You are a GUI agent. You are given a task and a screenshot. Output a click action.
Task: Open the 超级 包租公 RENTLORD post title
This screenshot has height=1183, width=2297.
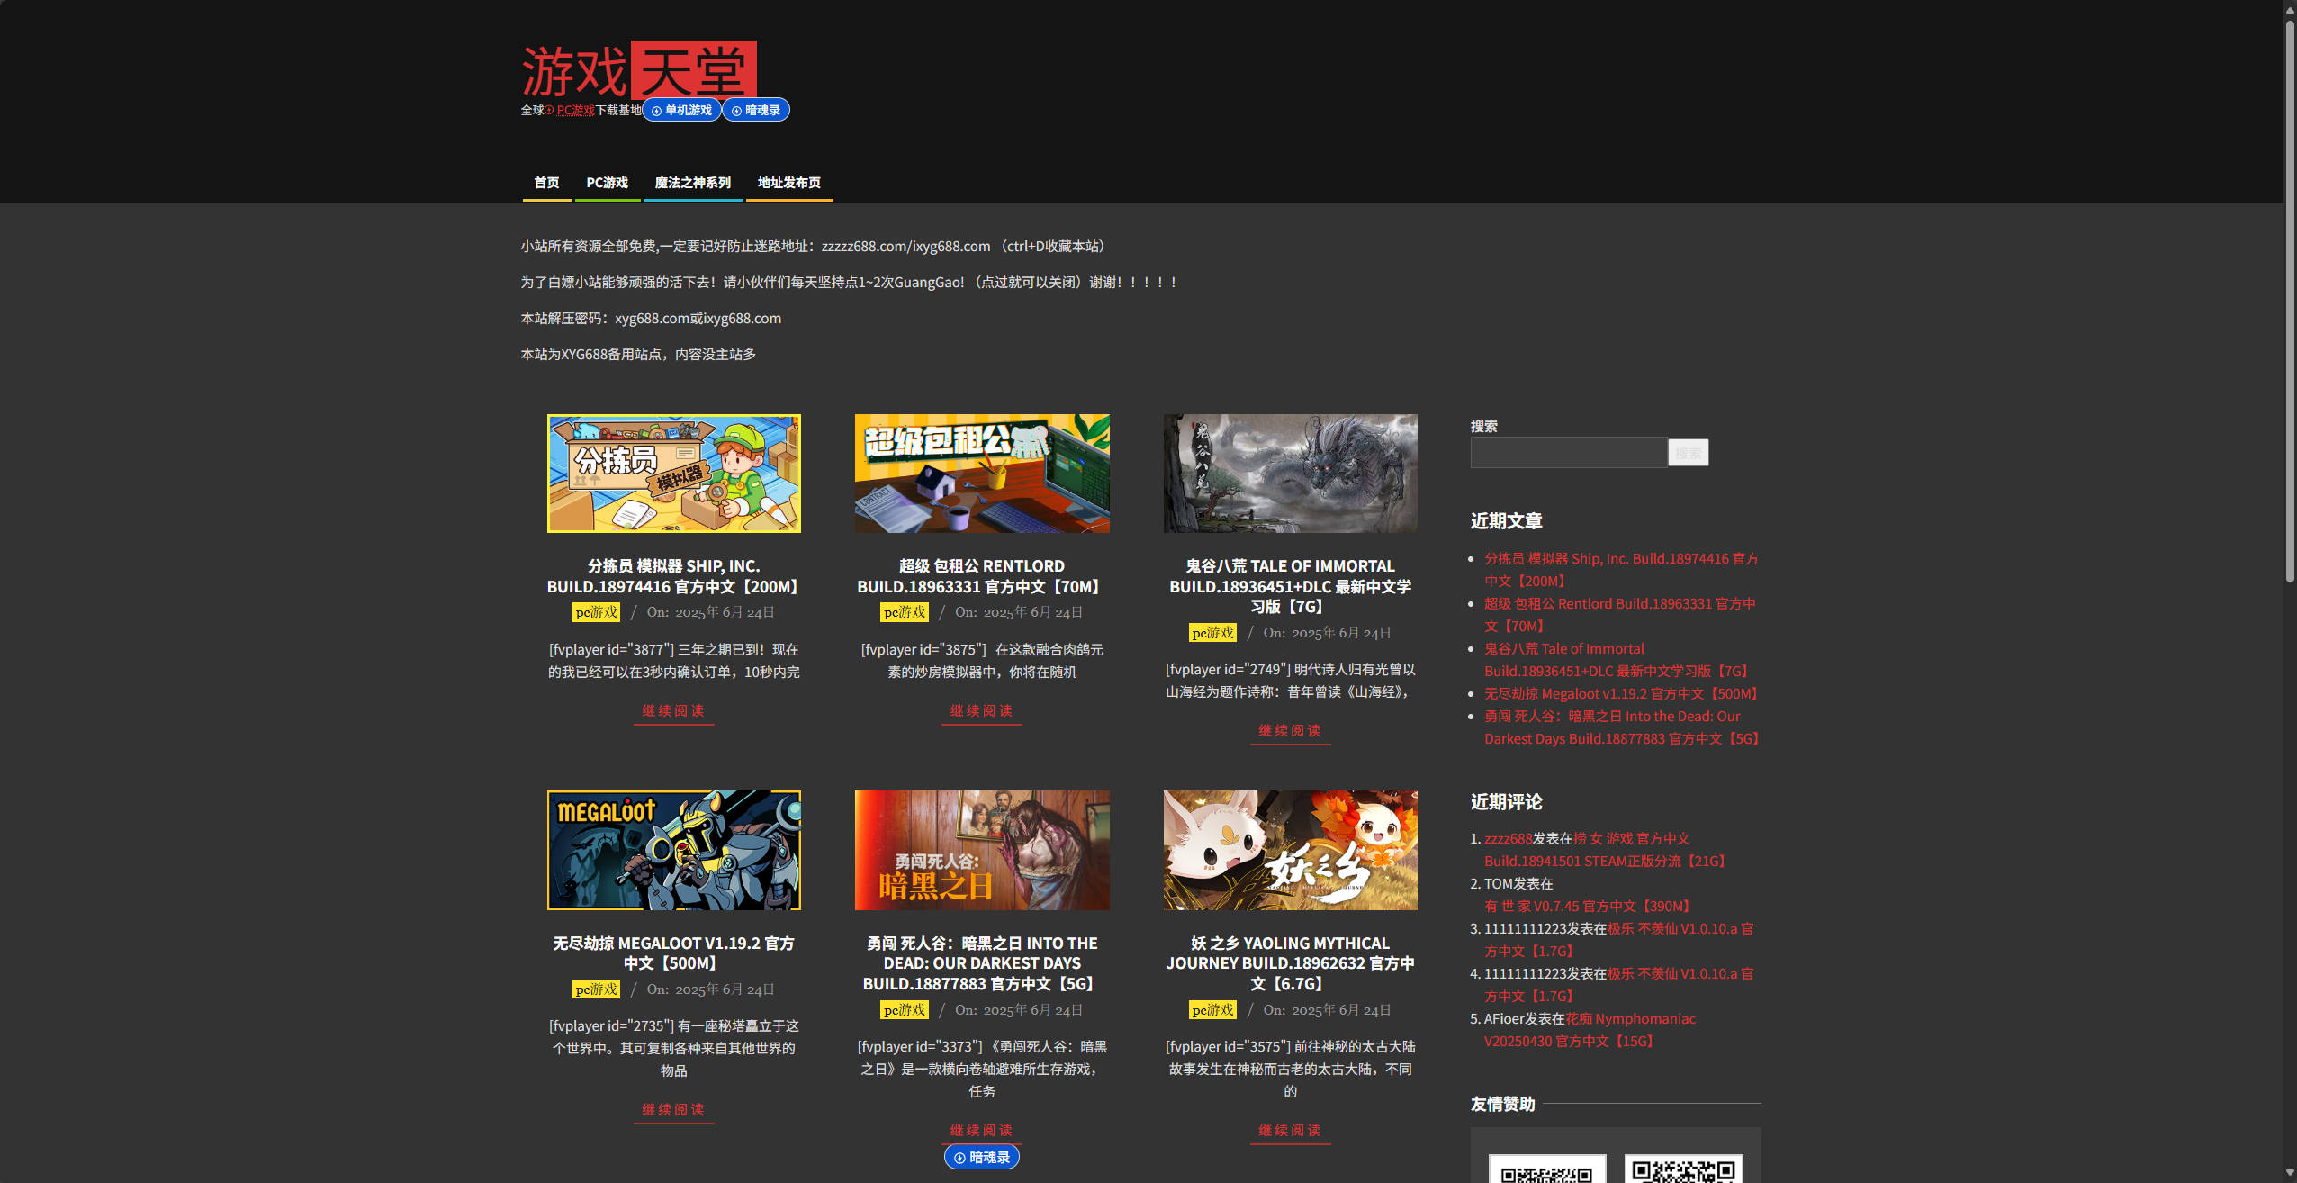tap(982, 576)
